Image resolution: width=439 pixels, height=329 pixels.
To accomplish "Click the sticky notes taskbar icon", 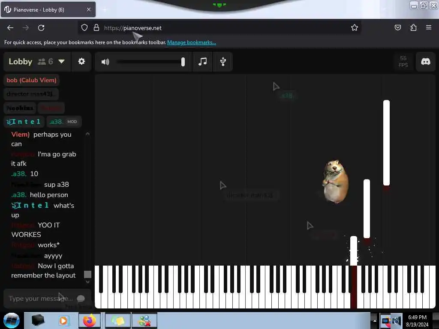I will point(117,320).
